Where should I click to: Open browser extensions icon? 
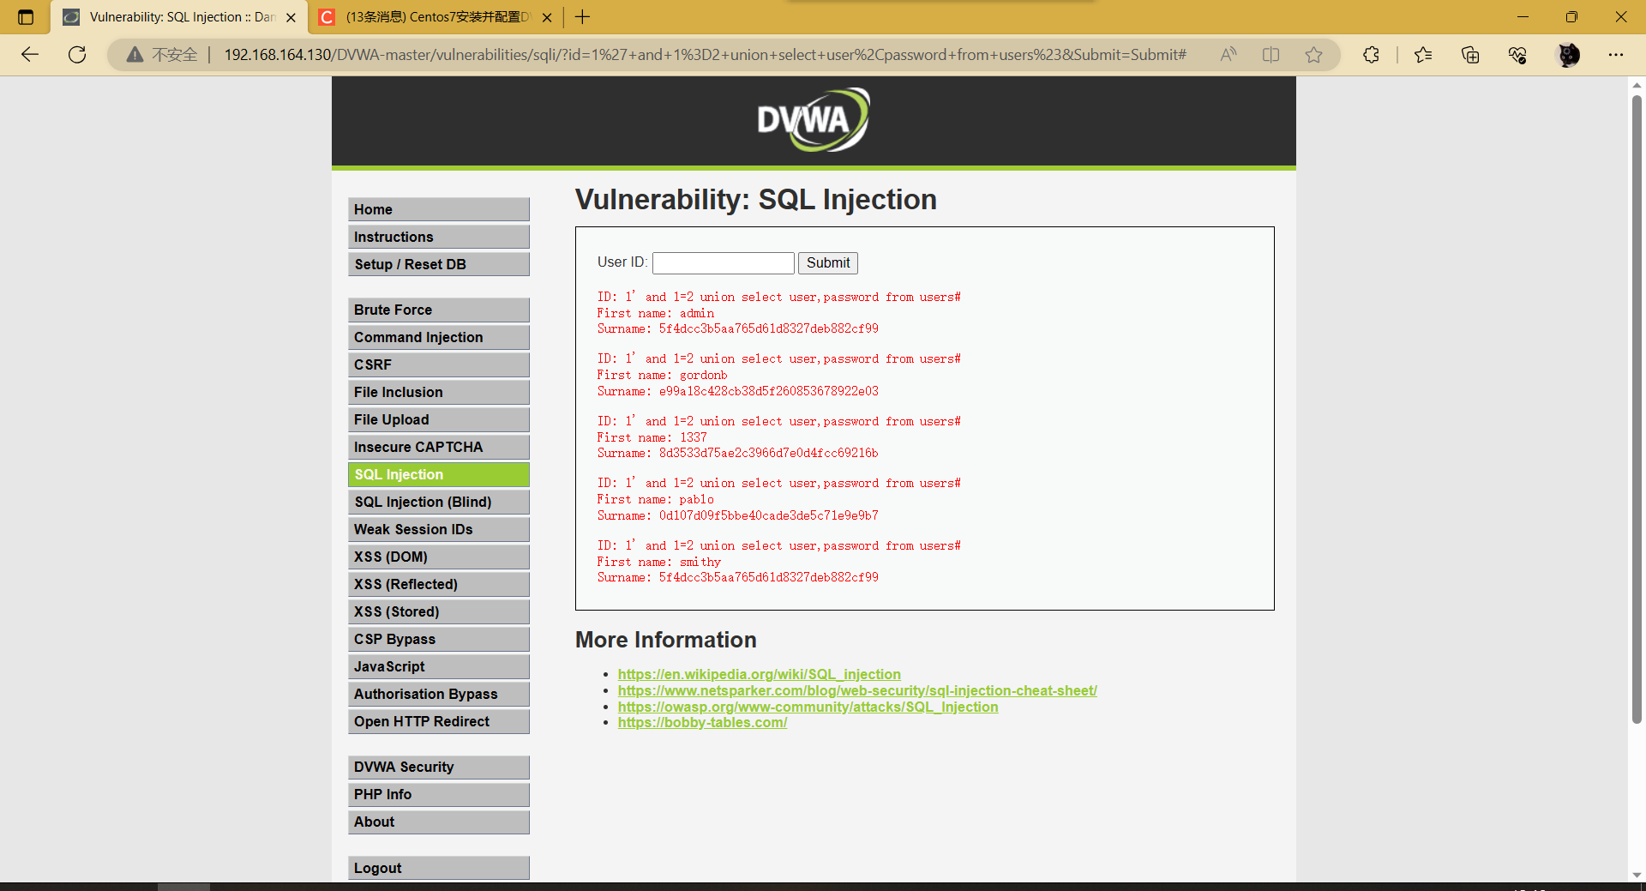1371,55
